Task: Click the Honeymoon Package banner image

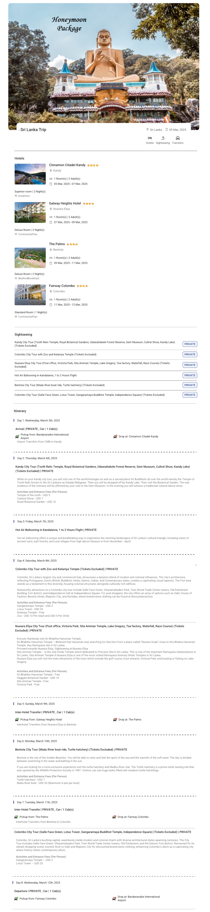Action: [104, 64]
